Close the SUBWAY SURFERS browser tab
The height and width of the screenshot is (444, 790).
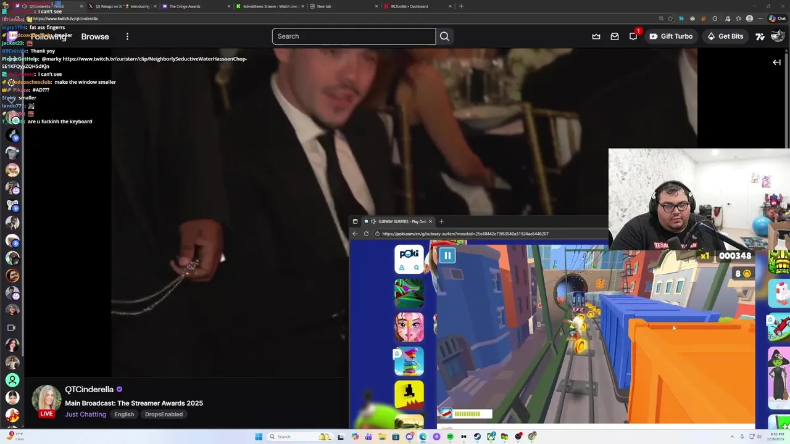pyautogui.click(x=430, y=221)
